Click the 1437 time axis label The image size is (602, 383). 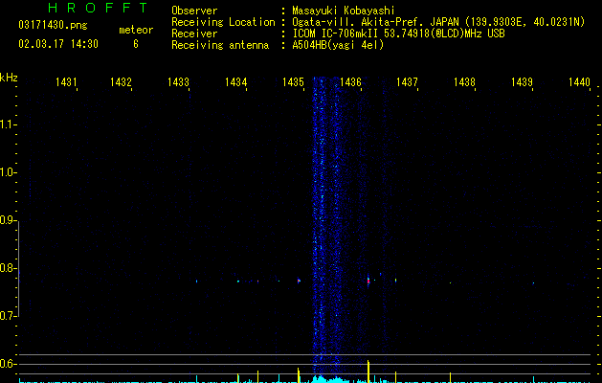tap(407, 82)
